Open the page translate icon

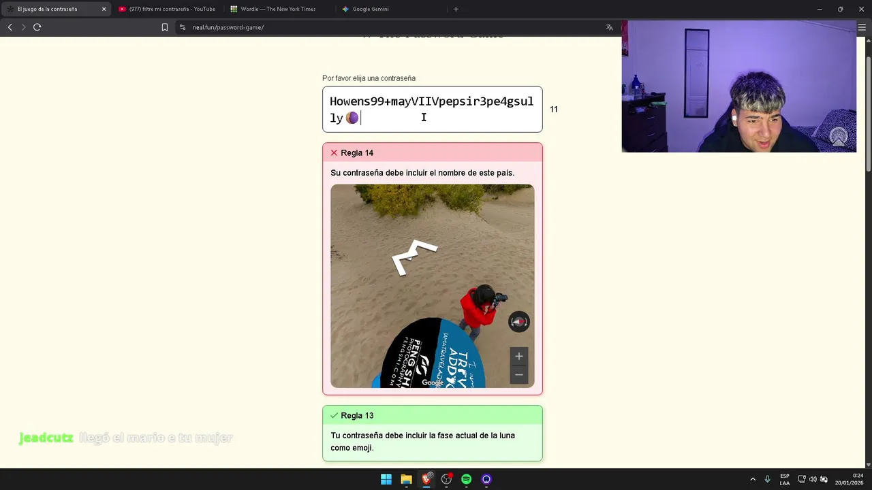coord(609,27)
